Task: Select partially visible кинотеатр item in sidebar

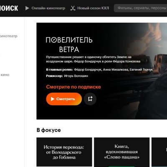Action: pos(9,36)
